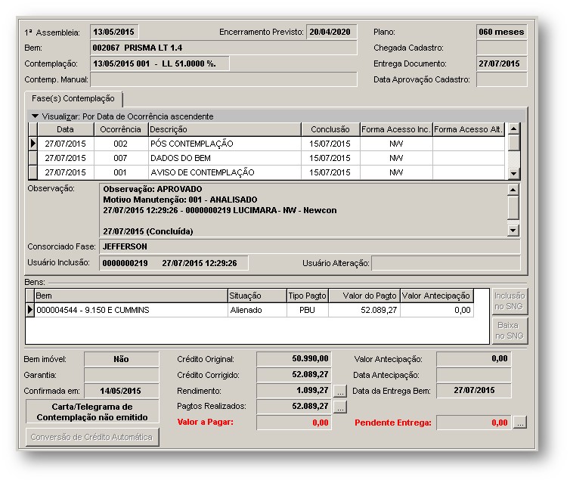Viewport: 570px width, 483px height.
Task: Click Conversão de Crédito Automática button
Action: tap(92, 437)
